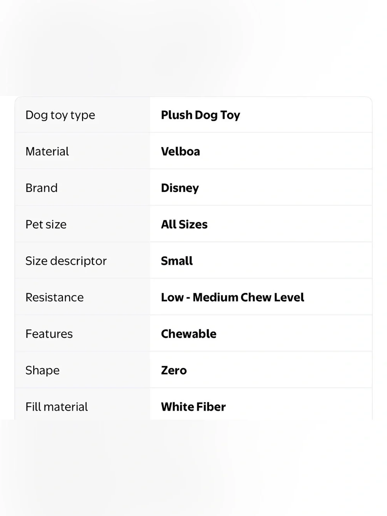Select the Pet size label
This screenshot has height=516, width=387.
(x=46, y=224)
